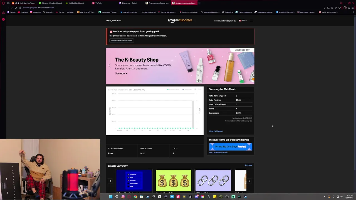356x200 pixels.
Task: Open Microsoft Store taskbar icon
Action: coord(141,197)
